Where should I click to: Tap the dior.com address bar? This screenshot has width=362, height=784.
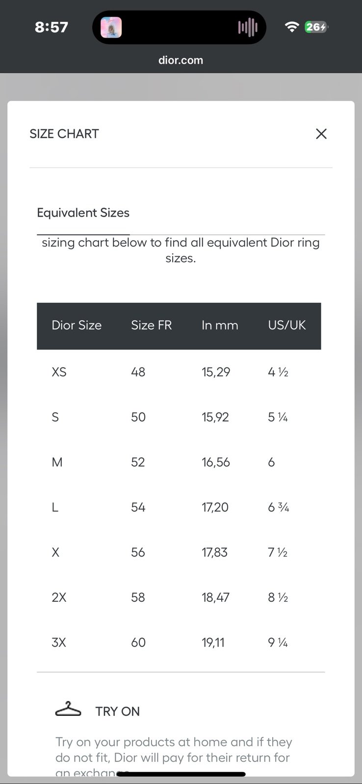(x=181, y=60)
